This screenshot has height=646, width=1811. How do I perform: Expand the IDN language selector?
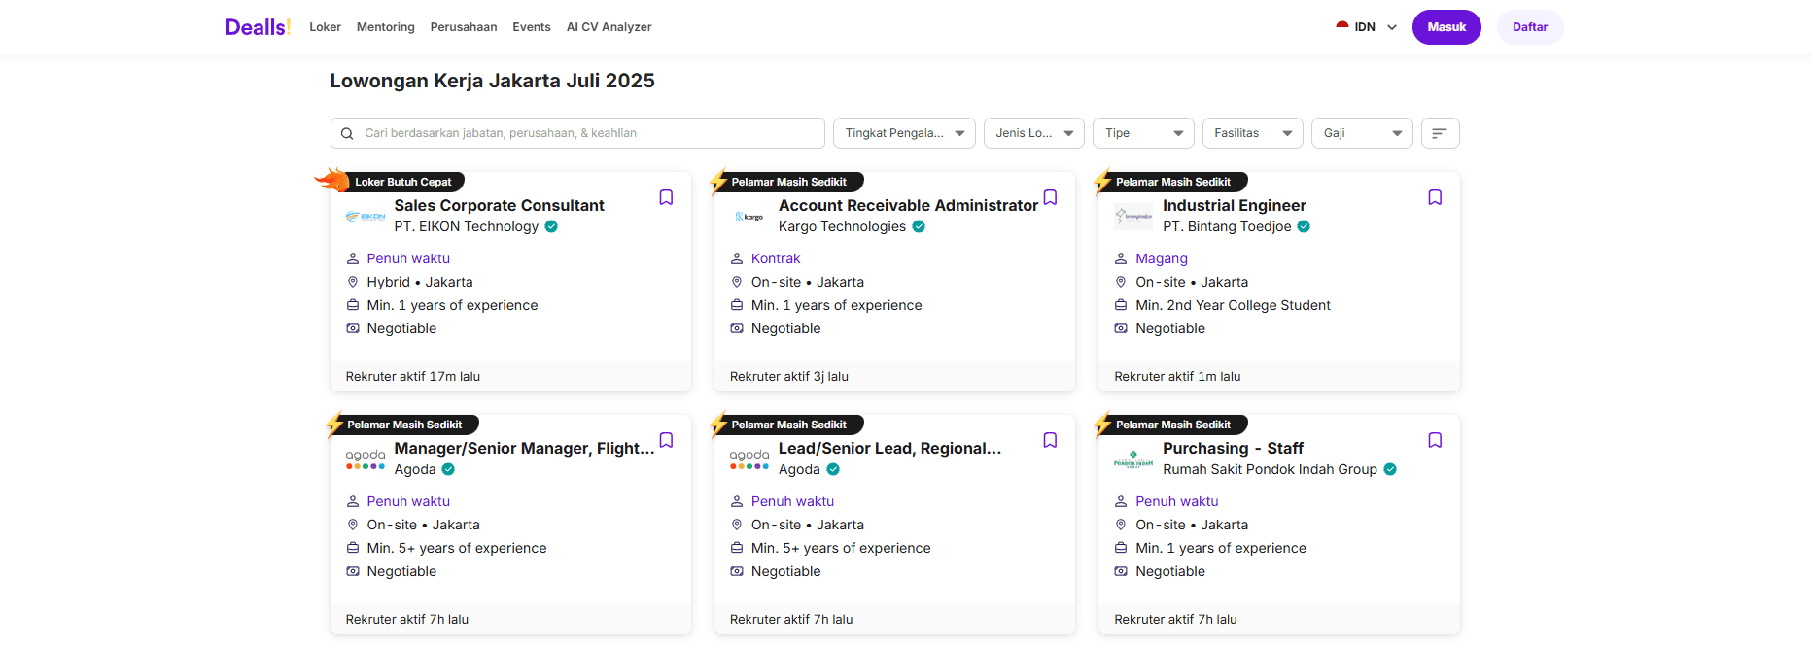click(x=1367, y=27)
